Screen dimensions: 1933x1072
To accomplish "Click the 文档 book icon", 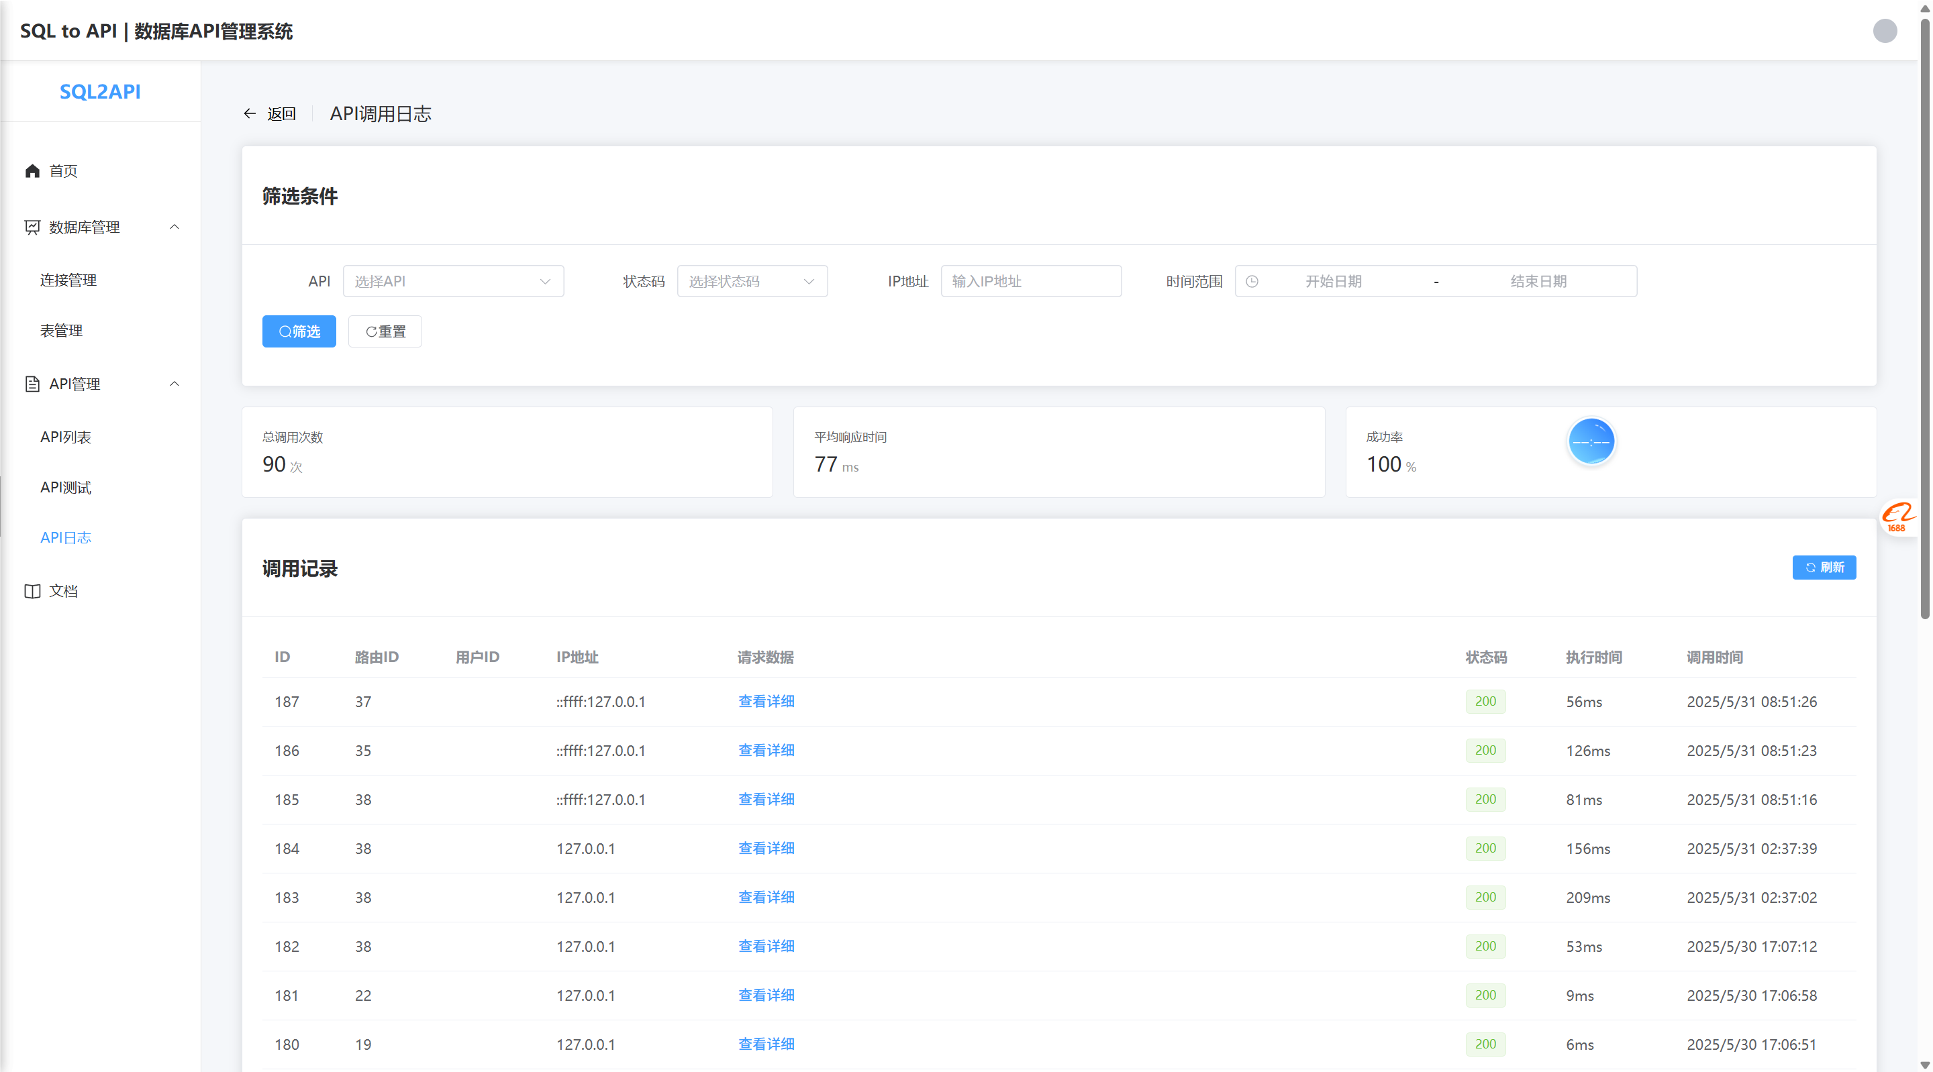I will tap(32, 591).
